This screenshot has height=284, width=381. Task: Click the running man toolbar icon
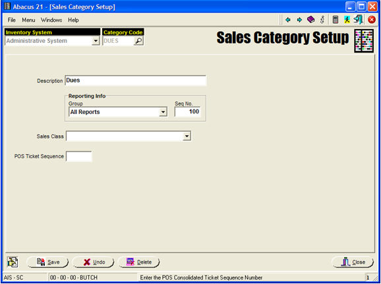pos(347,20)
